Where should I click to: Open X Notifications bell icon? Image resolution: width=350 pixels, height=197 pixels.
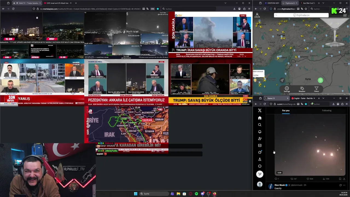(260, 132)
